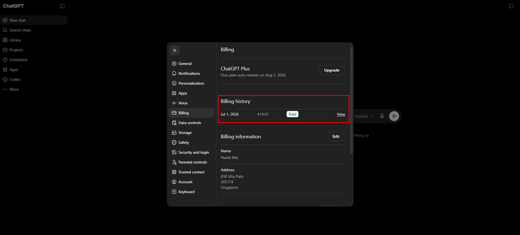The height and width of the screenshot is (235, 520).
Task: Click the Security and login icon
Action: tap(174, 153)
